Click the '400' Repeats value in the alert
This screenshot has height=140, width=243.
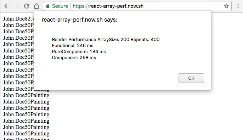click(x=155, y=40)
